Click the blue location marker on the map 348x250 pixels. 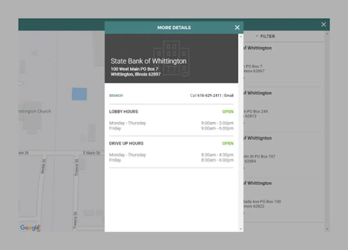pos(80,94)
